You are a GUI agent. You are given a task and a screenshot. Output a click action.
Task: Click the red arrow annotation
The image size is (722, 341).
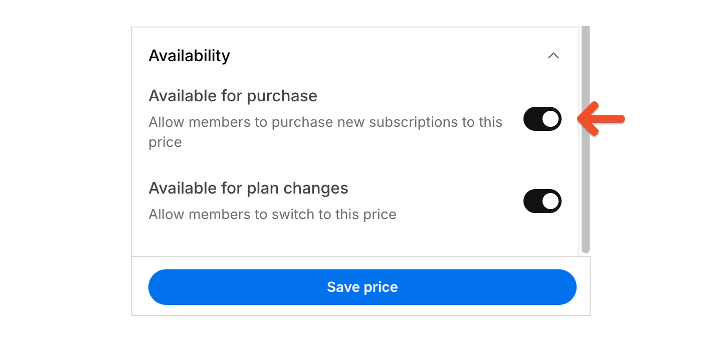coord(601,119)
